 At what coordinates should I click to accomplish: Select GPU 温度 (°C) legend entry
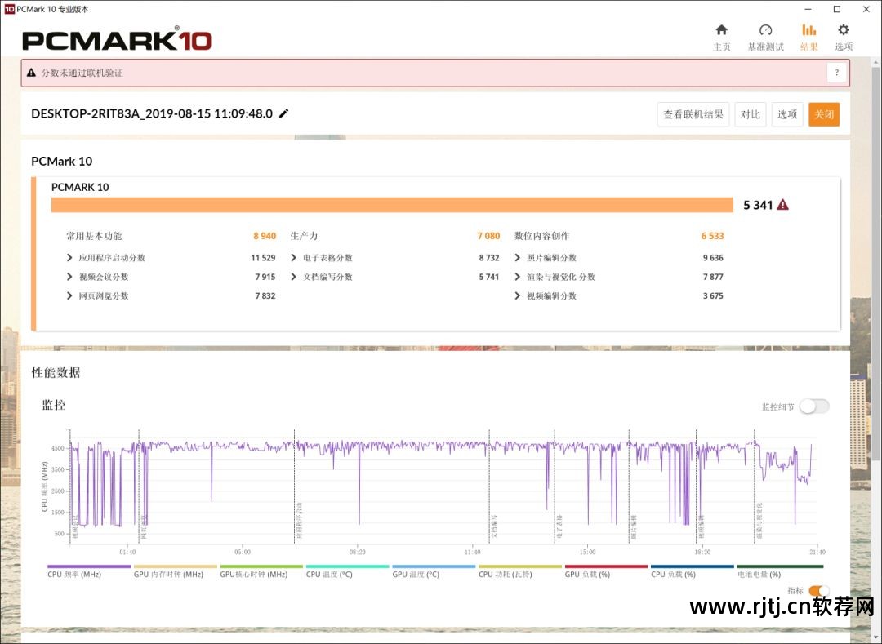[434, 571]
